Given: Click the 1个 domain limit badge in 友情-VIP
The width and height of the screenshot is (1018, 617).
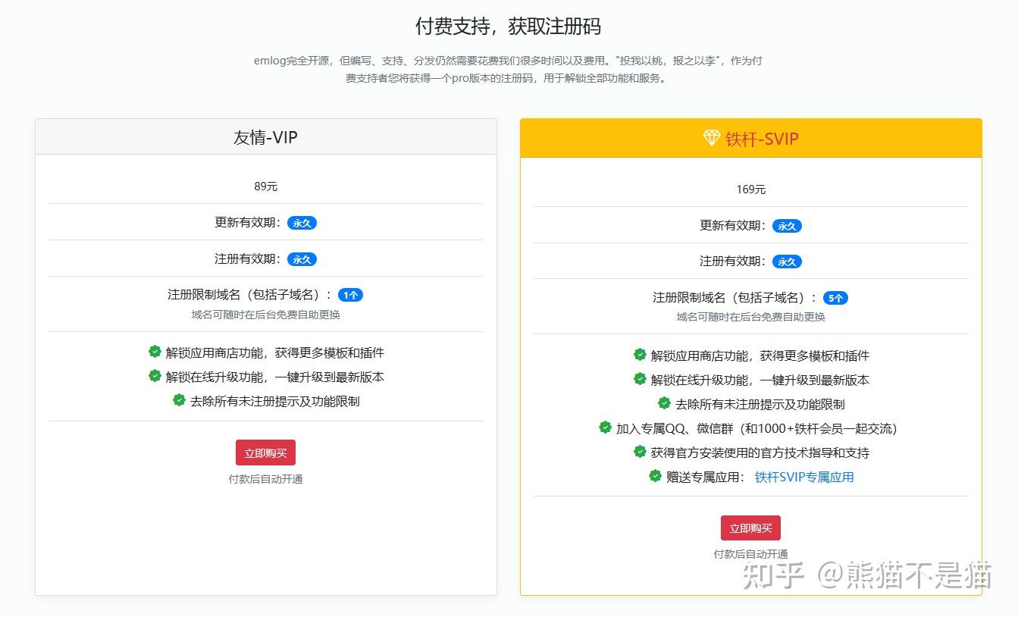Looking at the screenshot, I should tap(350, 295).
